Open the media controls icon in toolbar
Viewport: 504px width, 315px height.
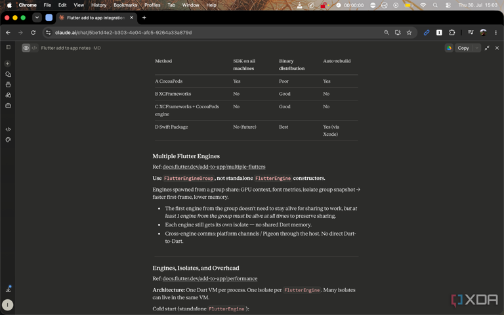coord(471,32)
